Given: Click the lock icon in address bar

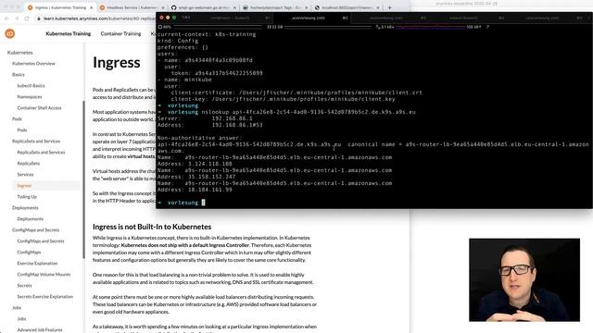Looking at the screenshot, I should tap(39, 18).
